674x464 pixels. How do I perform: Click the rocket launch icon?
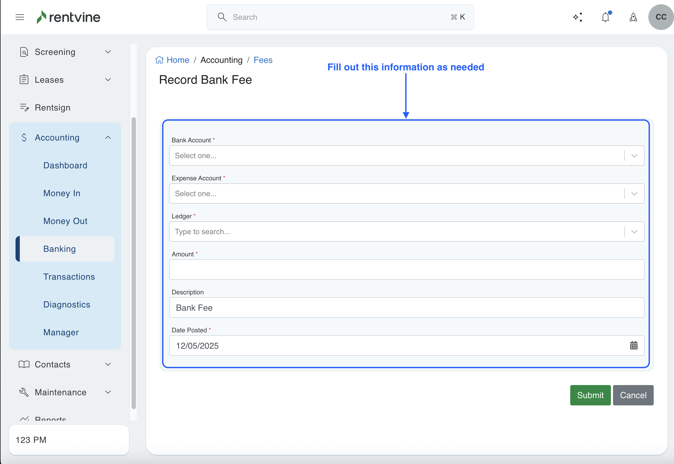(633, 17)
